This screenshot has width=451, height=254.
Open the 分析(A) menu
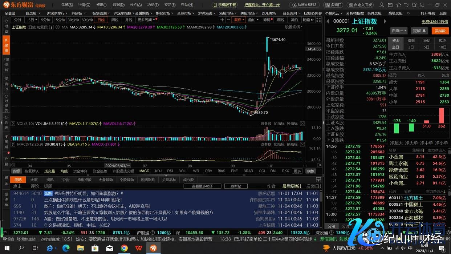point(135,5)
